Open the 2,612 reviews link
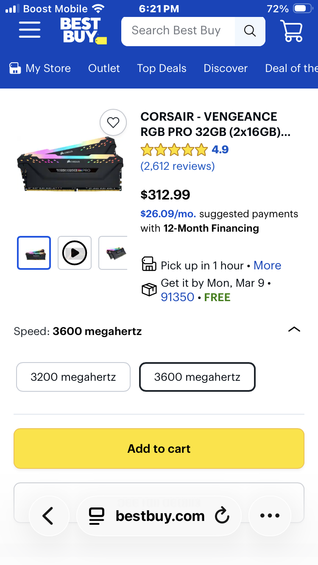 (178, 166)
